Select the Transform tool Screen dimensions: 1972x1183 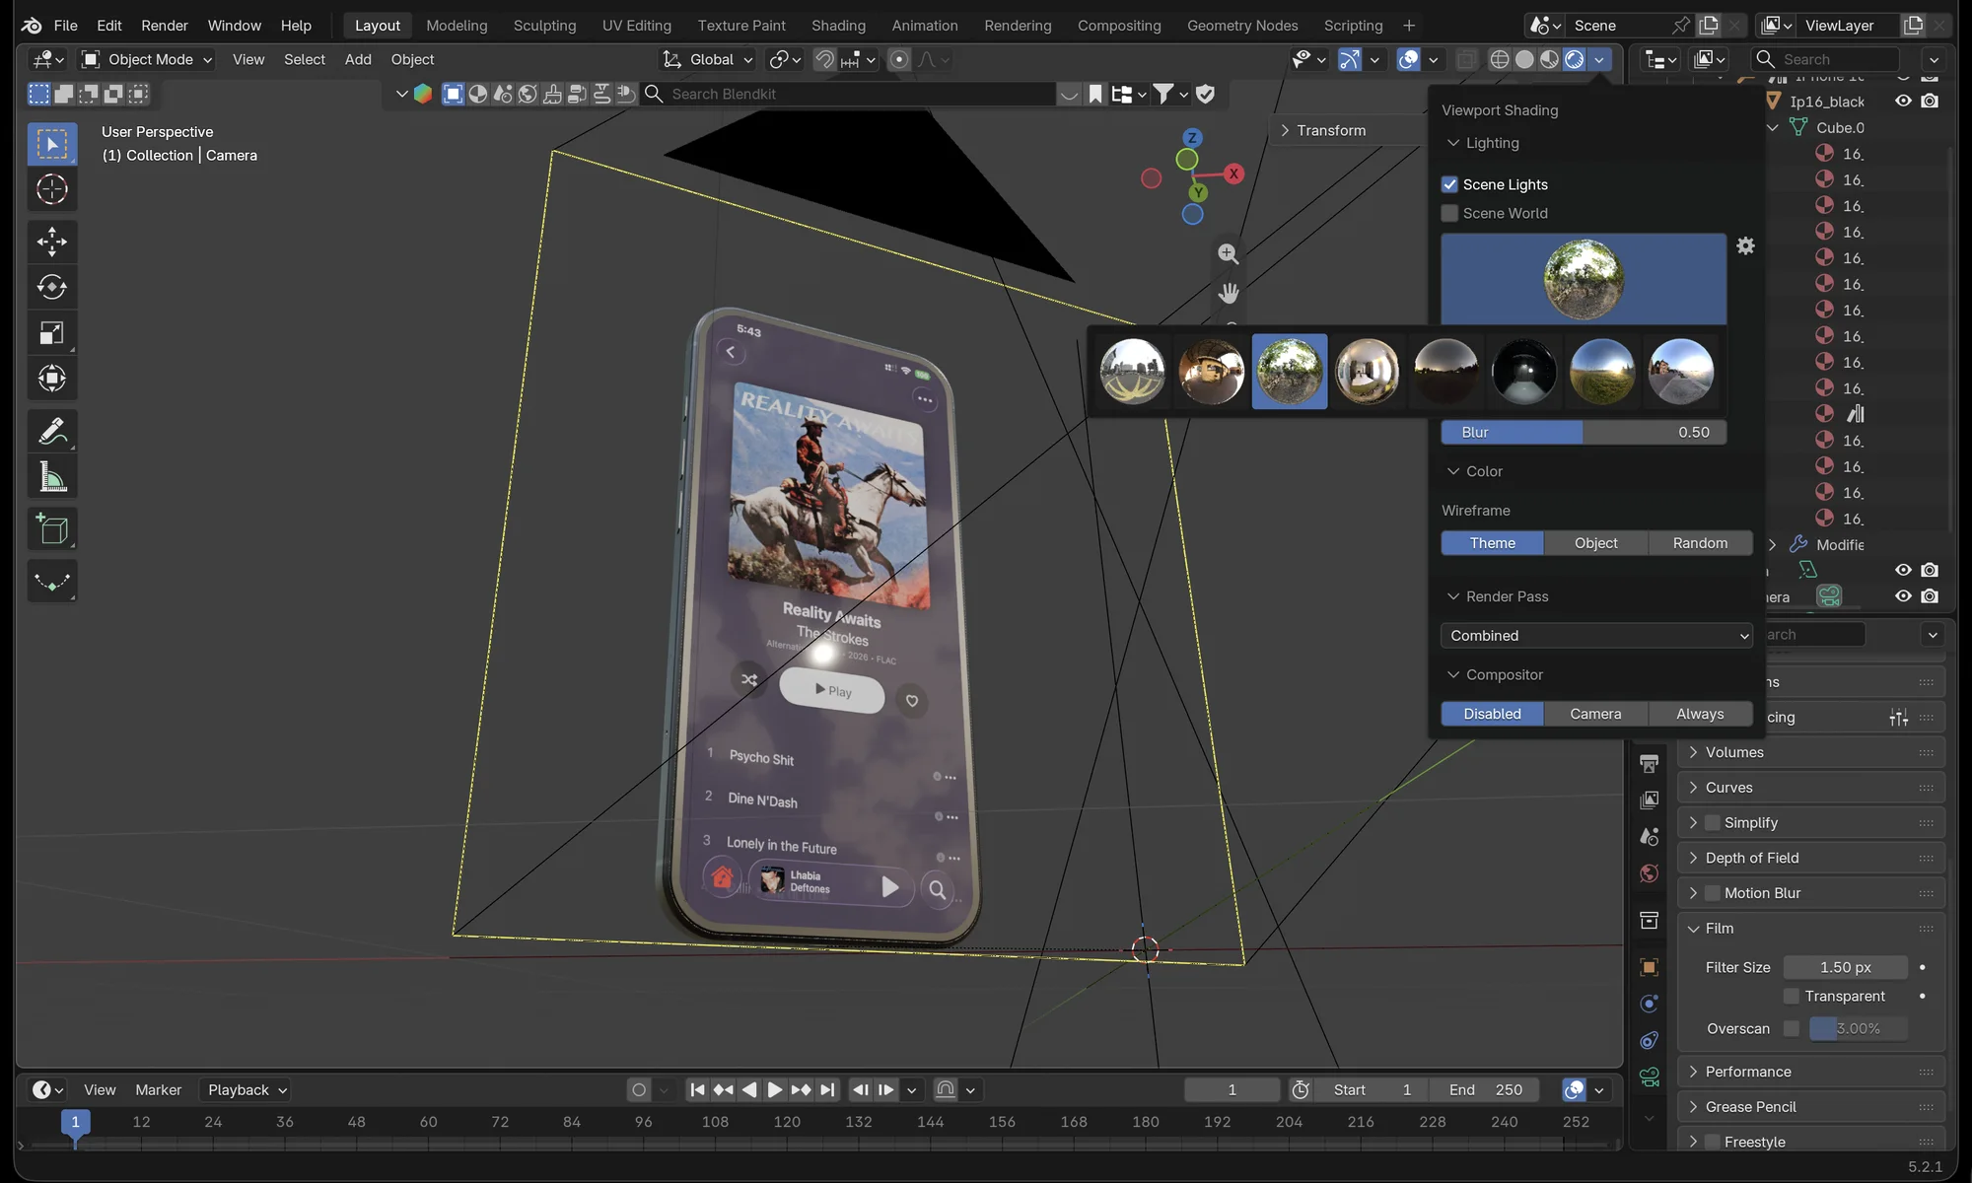point(51,379)
